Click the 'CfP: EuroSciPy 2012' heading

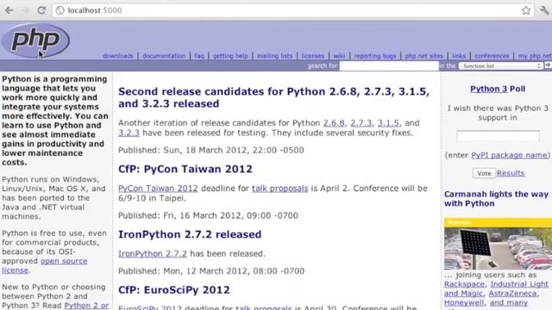point(174,290)
